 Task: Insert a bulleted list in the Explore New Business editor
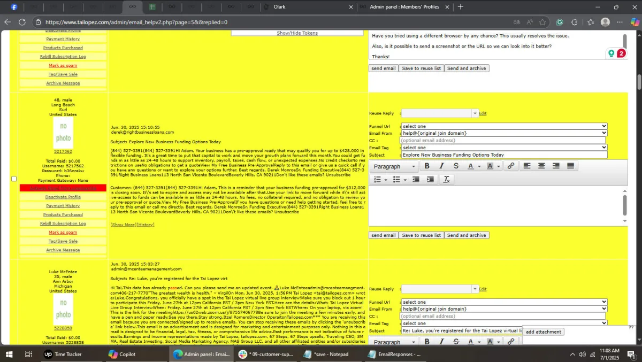pos(396,180)
